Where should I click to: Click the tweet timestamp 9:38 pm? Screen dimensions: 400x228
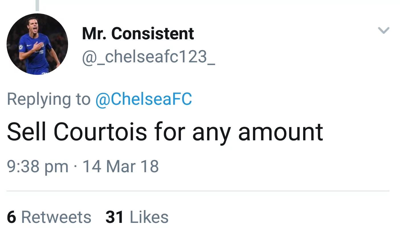click(37, 166)
